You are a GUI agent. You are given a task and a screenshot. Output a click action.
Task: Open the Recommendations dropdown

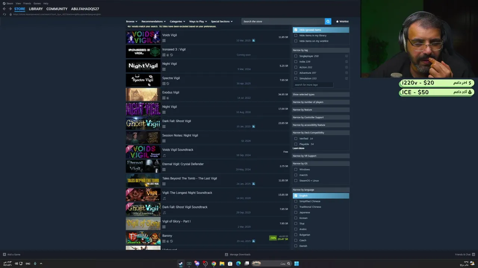[x=153, y=21]
